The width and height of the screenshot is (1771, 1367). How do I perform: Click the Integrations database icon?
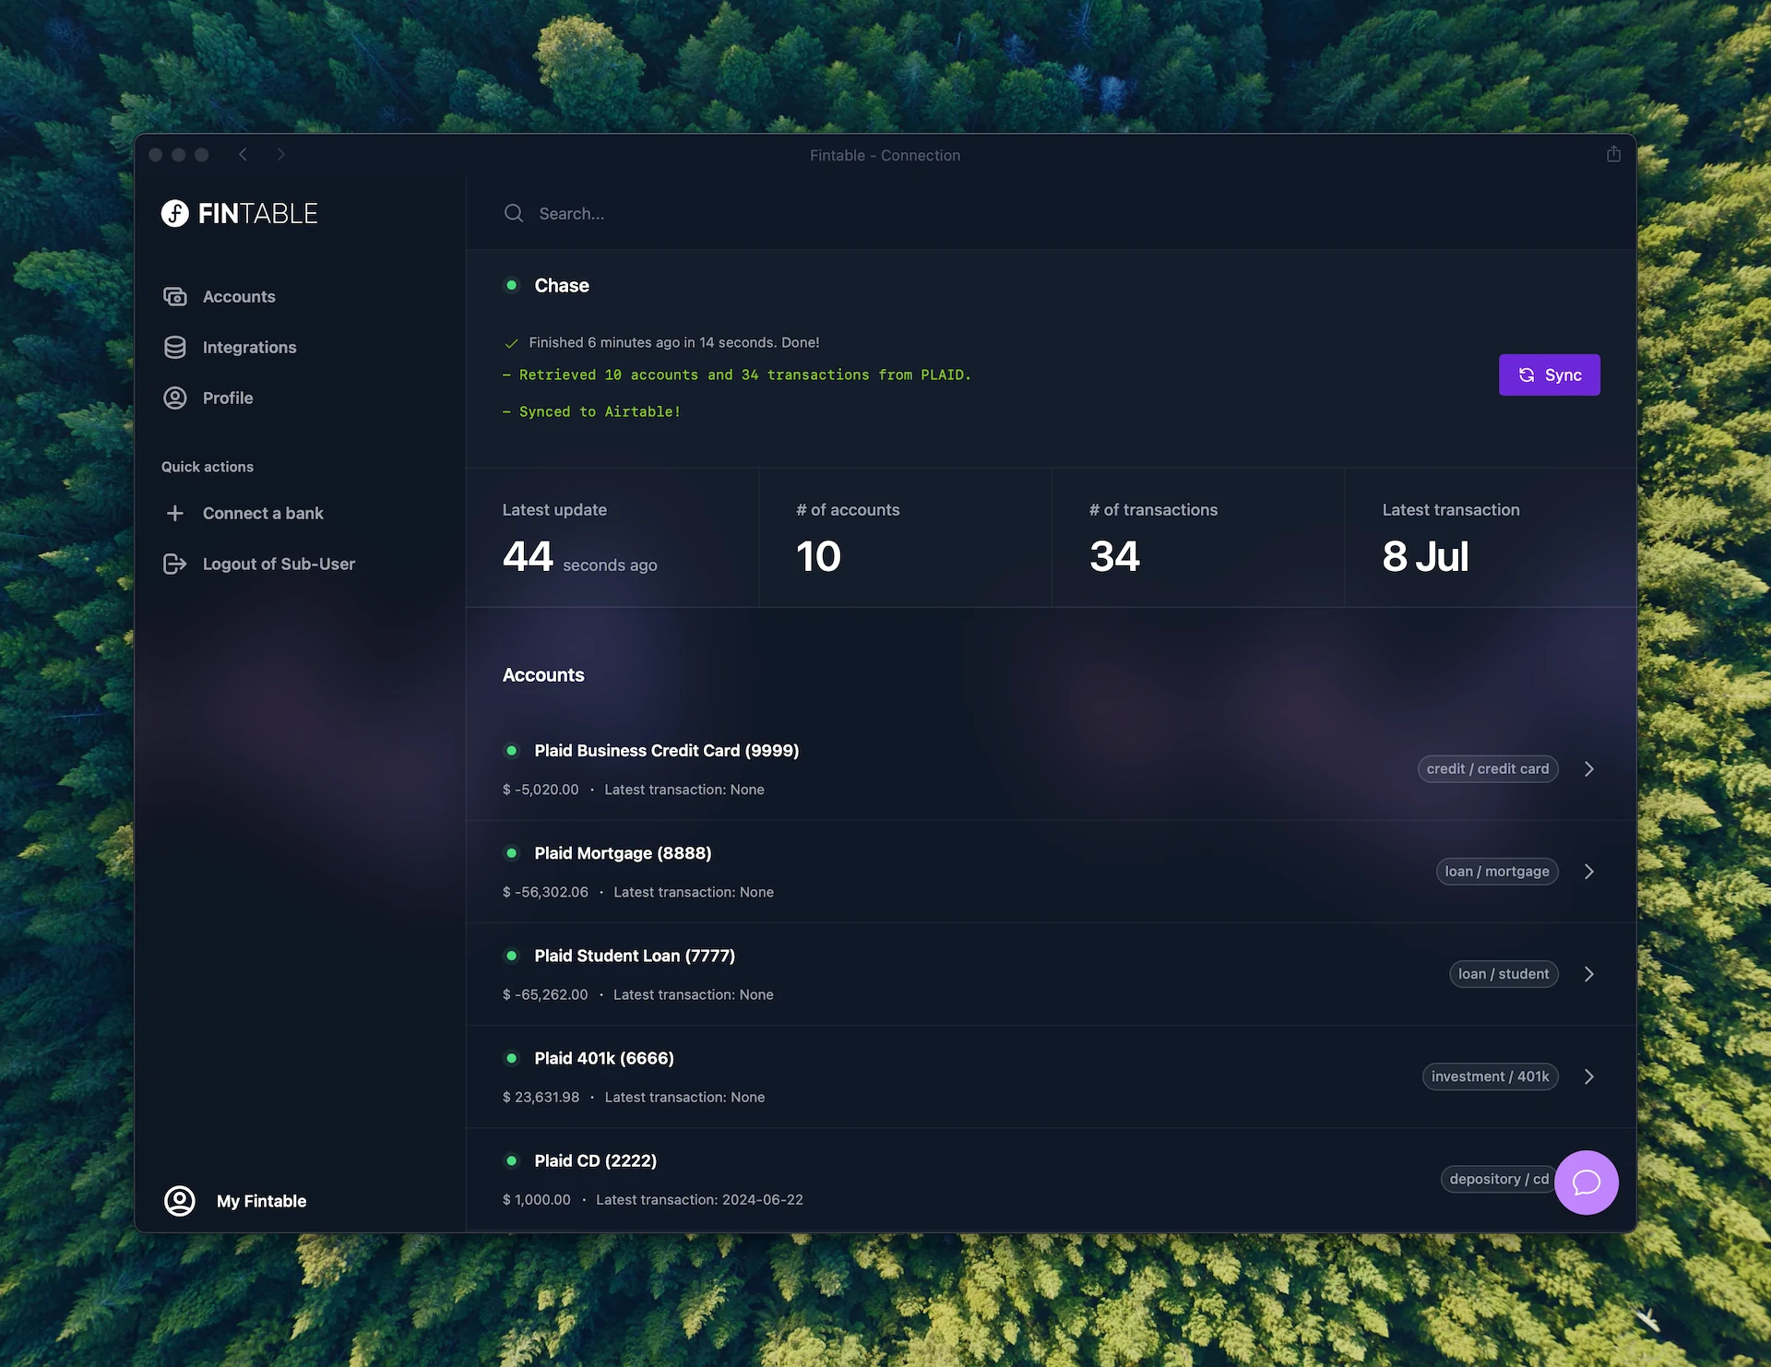click(175, 347)
